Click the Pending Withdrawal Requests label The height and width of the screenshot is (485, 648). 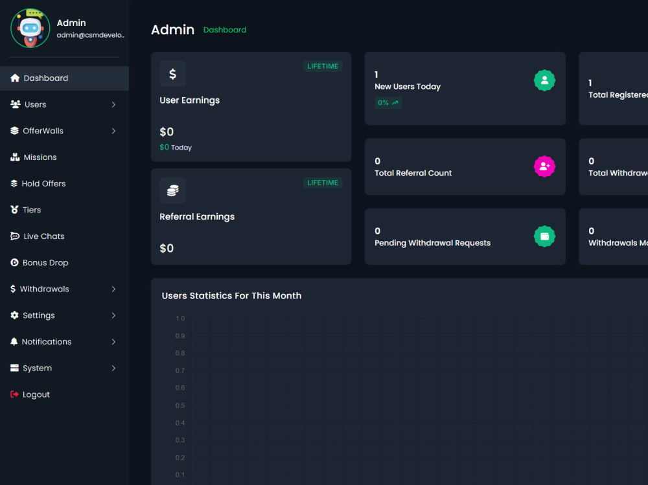[433, 243]
